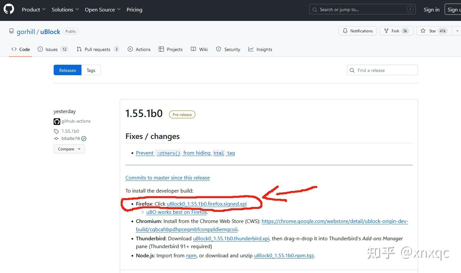Download uBlock0_1.55.1b0.firefox.signed.xpi
This screenshot has width=461, height=273.
(206, 203)
